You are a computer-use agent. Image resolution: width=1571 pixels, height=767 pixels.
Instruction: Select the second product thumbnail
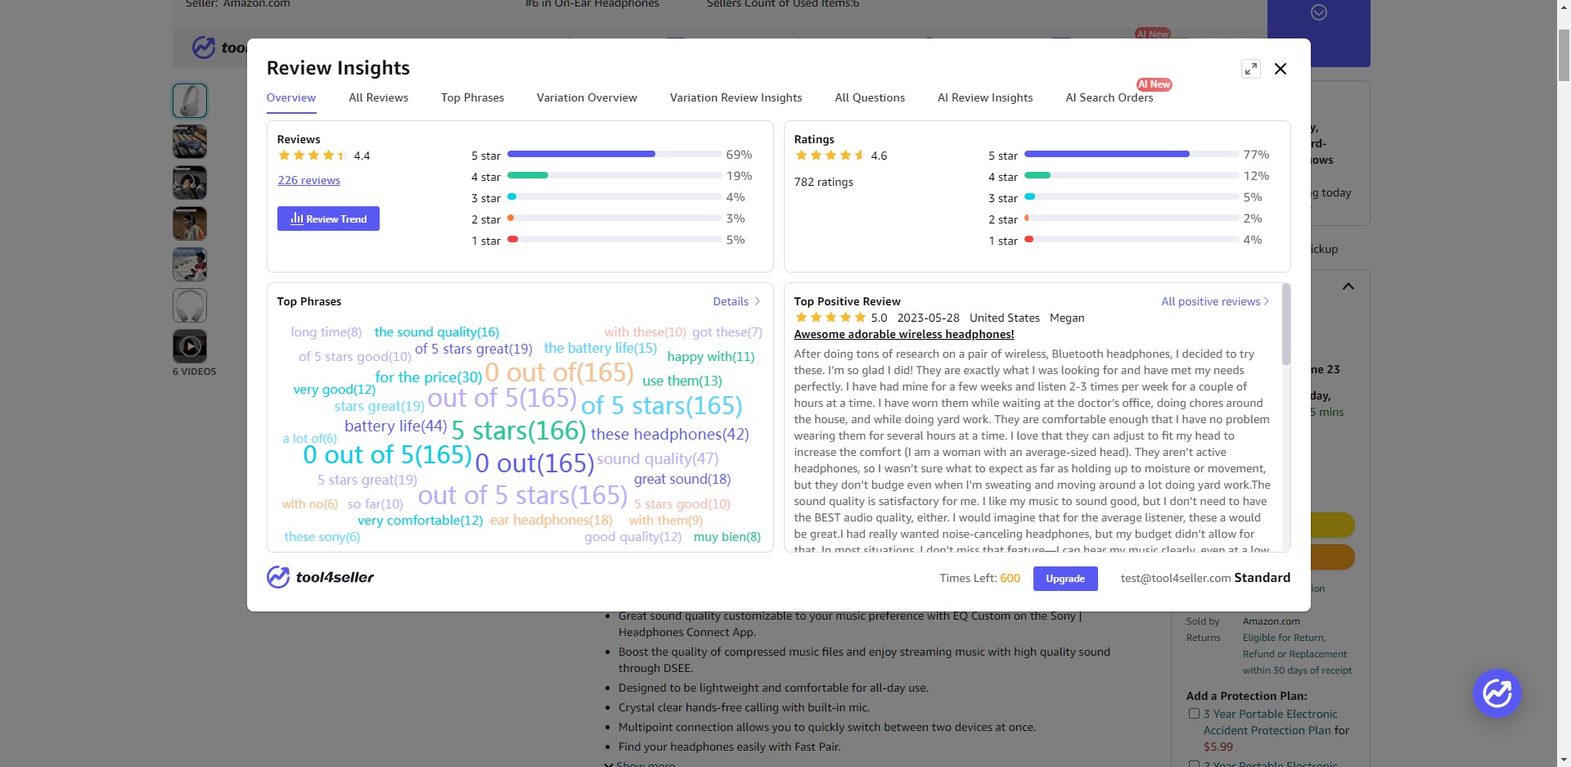point(190,142)
